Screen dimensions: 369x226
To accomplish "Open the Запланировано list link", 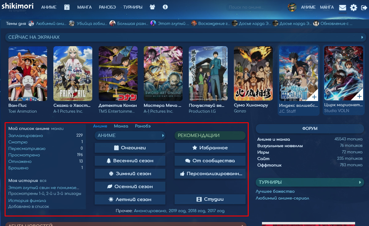I will point(26,135).
